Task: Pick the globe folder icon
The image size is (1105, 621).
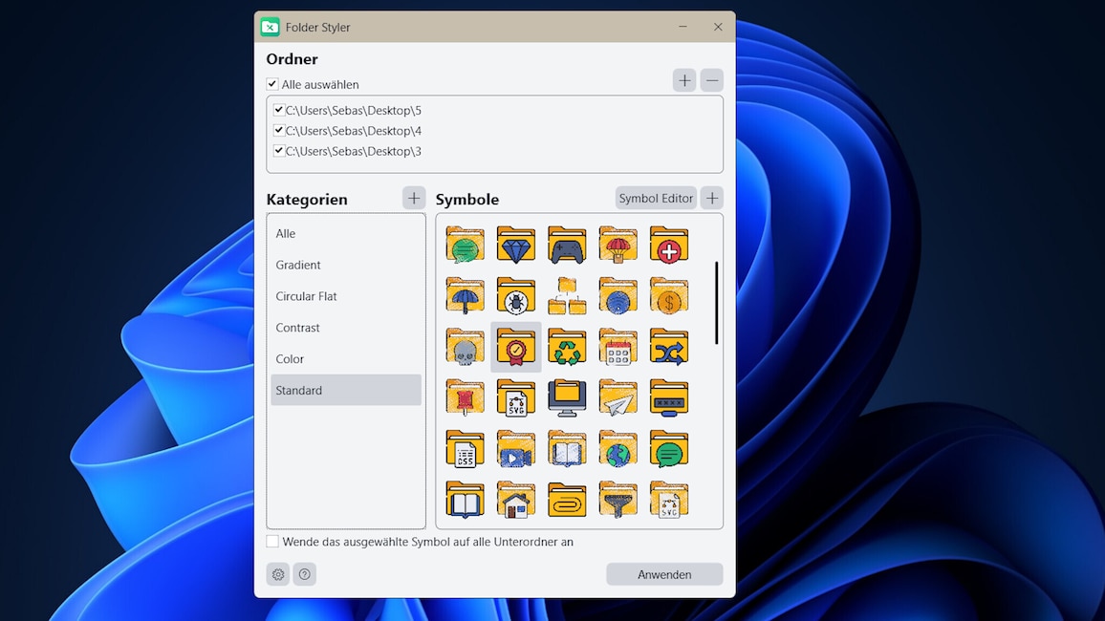Action: (618, 448)
